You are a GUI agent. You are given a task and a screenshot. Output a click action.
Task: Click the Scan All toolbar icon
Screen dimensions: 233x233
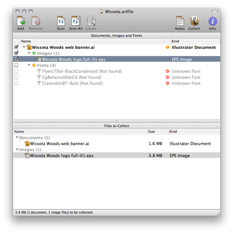[76, 21]
